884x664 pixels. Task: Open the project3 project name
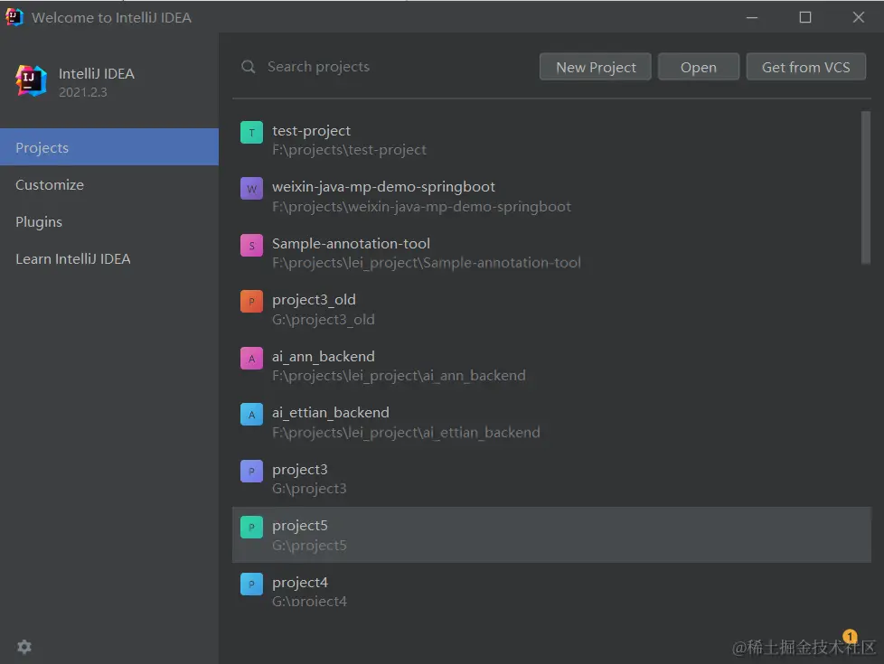point(300,470)
